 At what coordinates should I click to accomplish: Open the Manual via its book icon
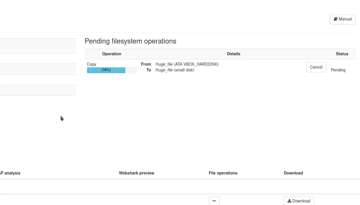pos(335,19)
